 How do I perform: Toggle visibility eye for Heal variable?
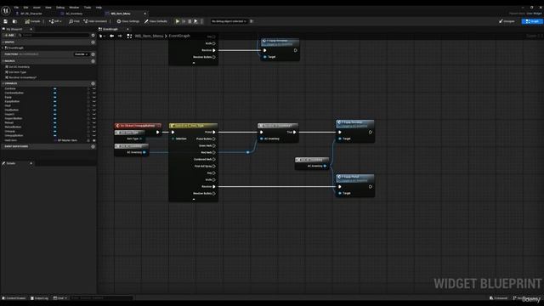pos(94,105)
